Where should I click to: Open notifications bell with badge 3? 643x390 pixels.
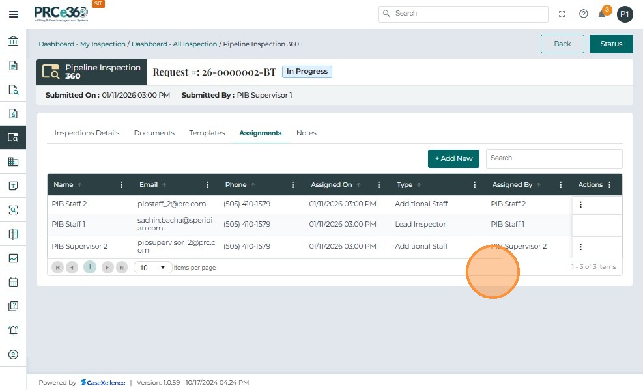point(602,14)
